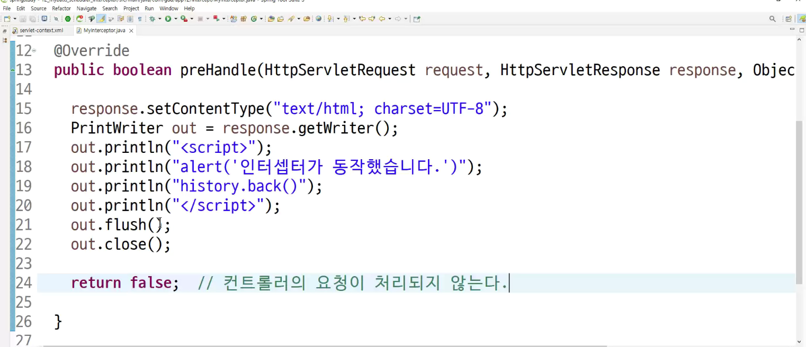Viewport: 806px width, 347px height.
Task: Toggle Show Whitespace Characters pilcrow icon
Action: click(x=140, y=19)
